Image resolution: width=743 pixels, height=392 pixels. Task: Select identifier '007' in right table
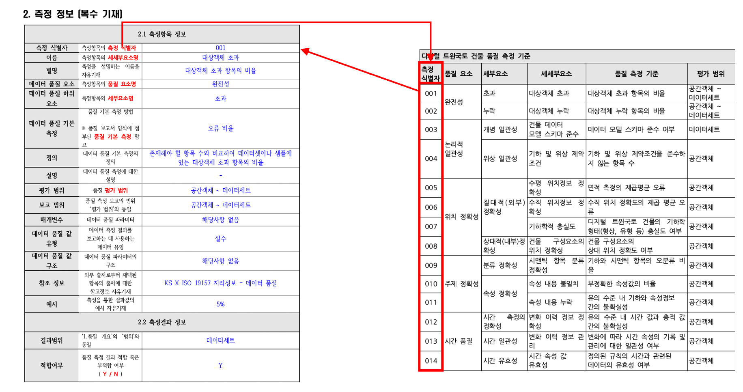tap(431, 226)
